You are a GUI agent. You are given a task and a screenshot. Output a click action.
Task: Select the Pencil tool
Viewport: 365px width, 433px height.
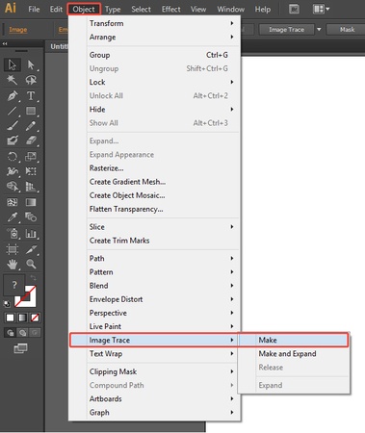coord(31,126)
